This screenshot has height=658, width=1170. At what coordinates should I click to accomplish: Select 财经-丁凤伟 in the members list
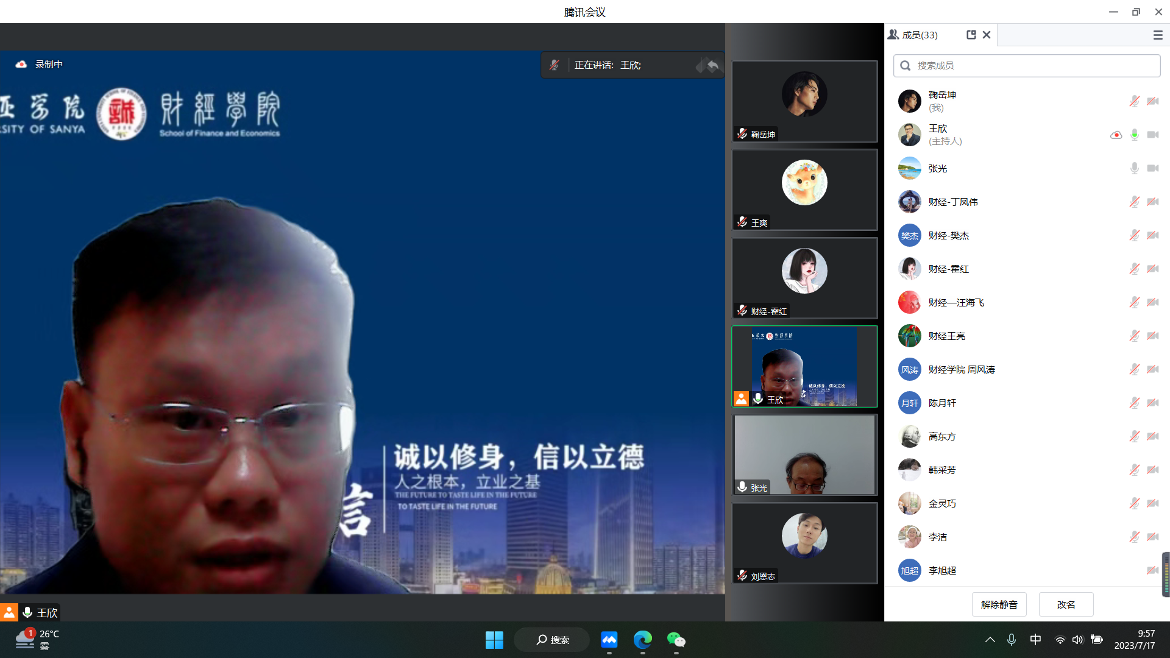pyautogui.click(x=952, y=202)
